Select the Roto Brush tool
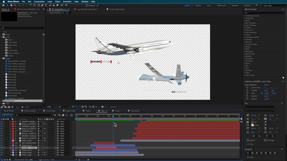The image size is (287, 161). point(62,5)
